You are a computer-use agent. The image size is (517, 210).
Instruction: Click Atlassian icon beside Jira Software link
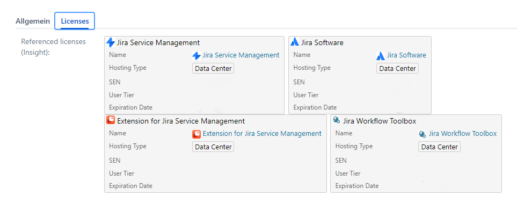click(381, 56)
